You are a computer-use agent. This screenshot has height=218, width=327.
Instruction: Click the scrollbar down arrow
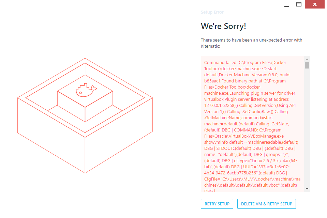pos(307,189)
